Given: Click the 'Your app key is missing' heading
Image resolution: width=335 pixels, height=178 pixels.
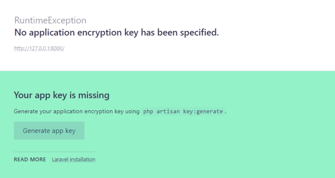Looking at the screenshot, I should pos(62,95).
